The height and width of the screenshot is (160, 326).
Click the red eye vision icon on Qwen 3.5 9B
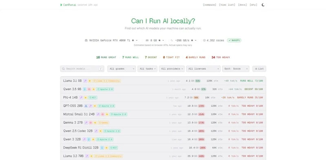[89, 89]
